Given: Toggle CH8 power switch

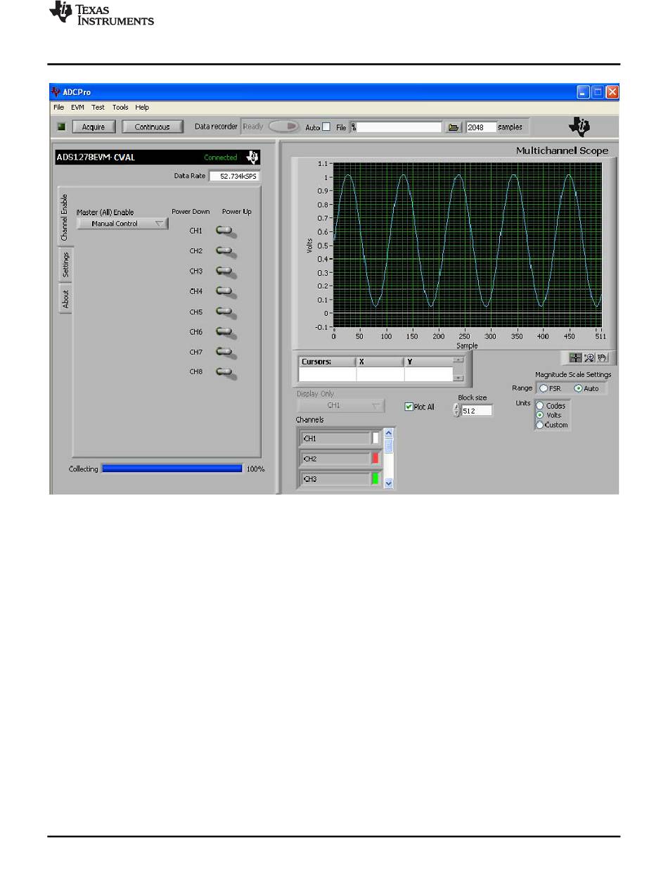Looking at the screenshot, I should coord(225,371).
